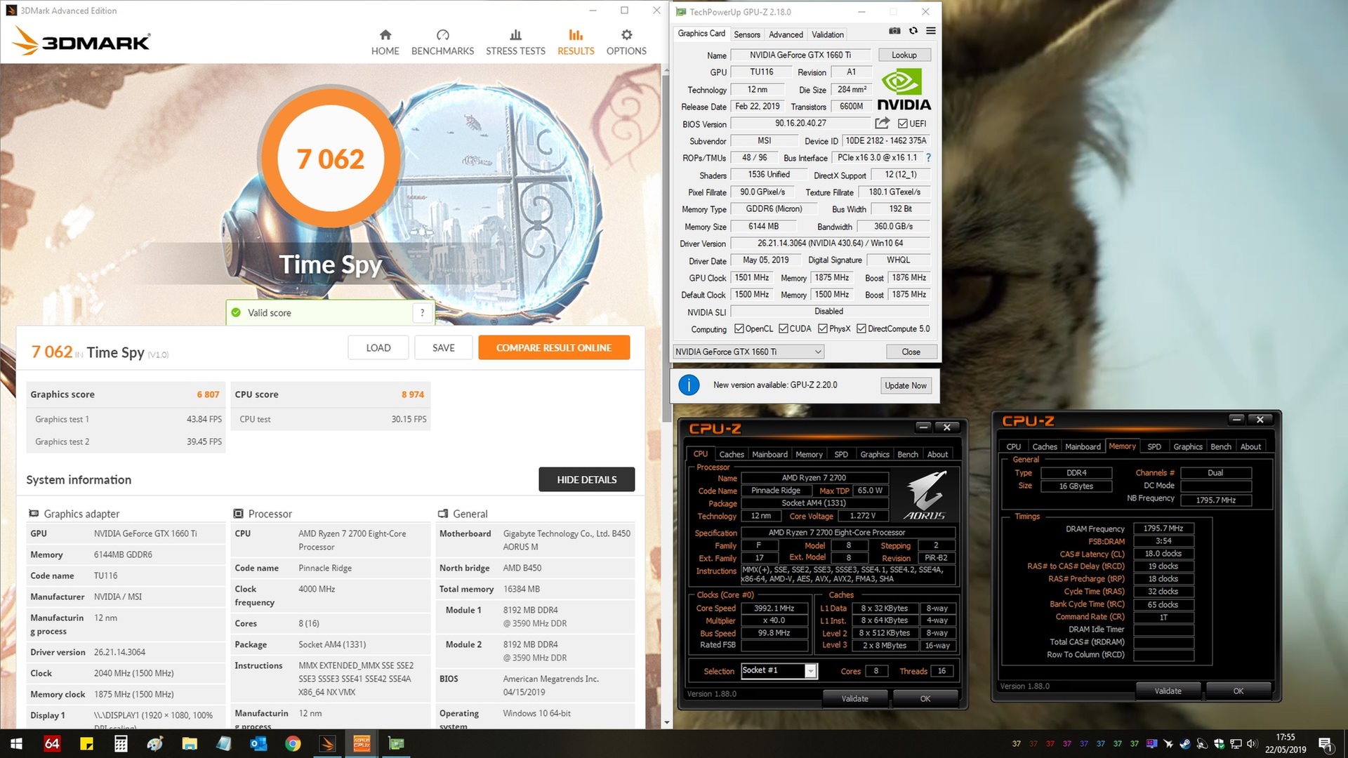Click the bus interface question mark in GPU-Z
The width and height of the screenshot is (1348, 758).
928,158
